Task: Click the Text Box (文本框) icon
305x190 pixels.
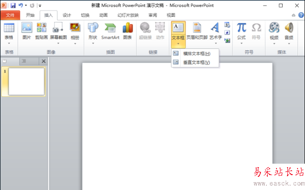Action: (x=178, y=28)
